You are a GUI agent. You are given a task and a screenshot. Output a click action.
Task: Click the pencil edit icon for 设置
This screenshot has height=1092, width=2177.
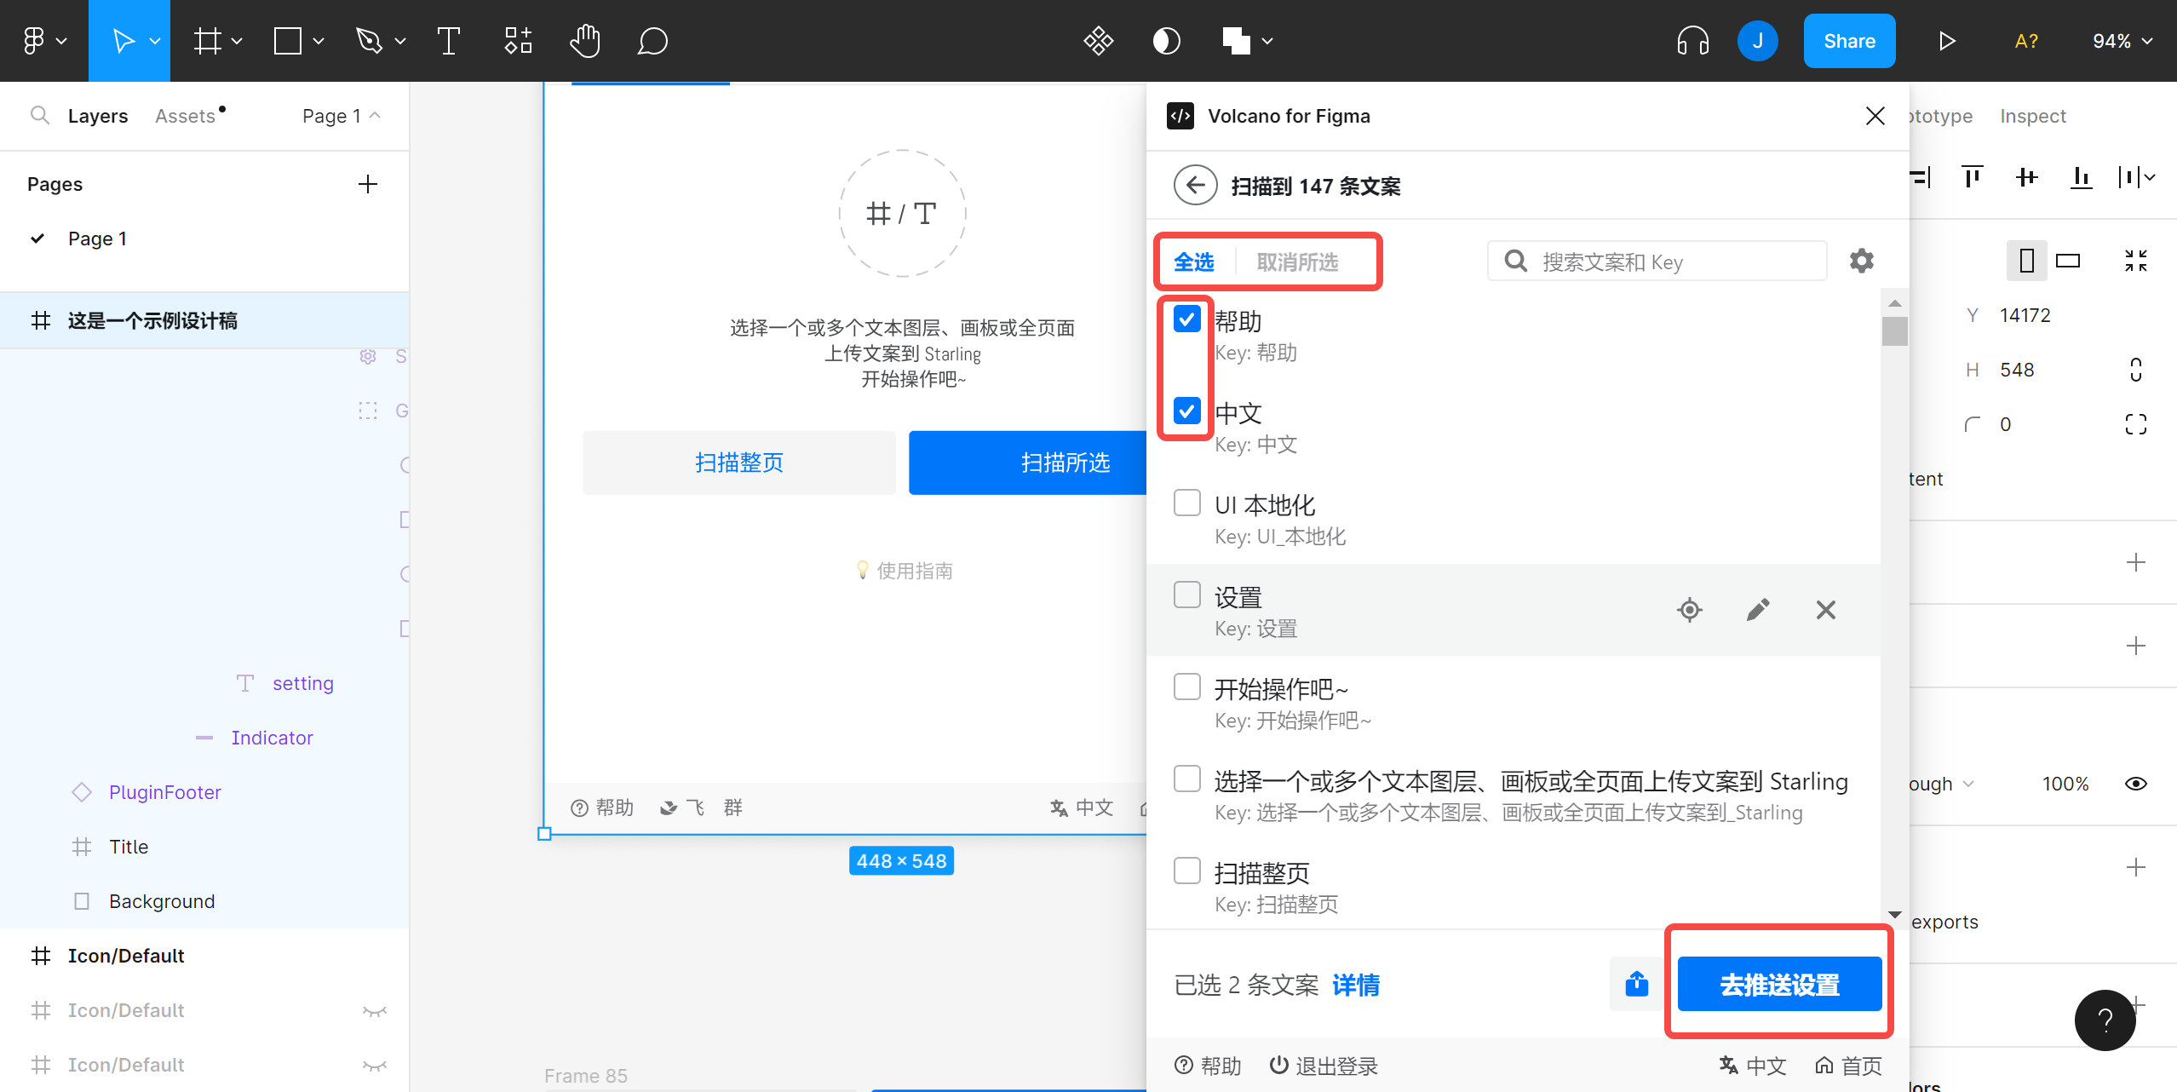[x=1758, y=610]
